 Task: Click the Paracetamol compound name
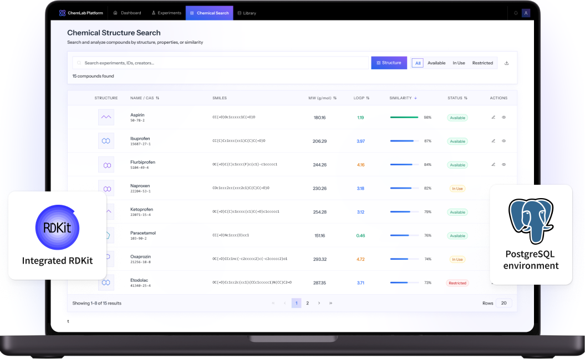143,233
